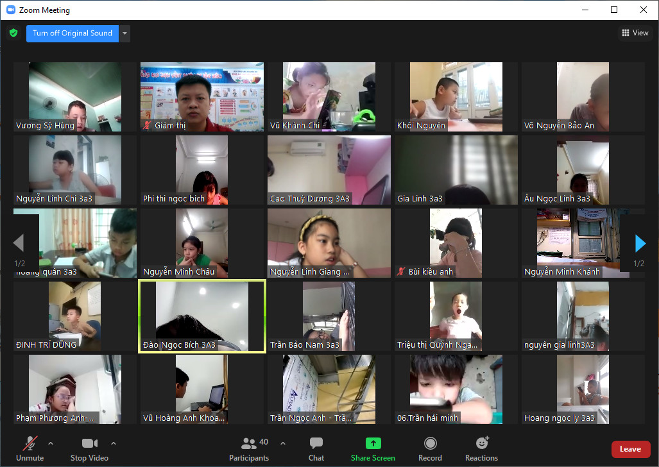Viewport: 659px width, 467px height.
Task: Unmute the microphone
Action: [30, 449]
